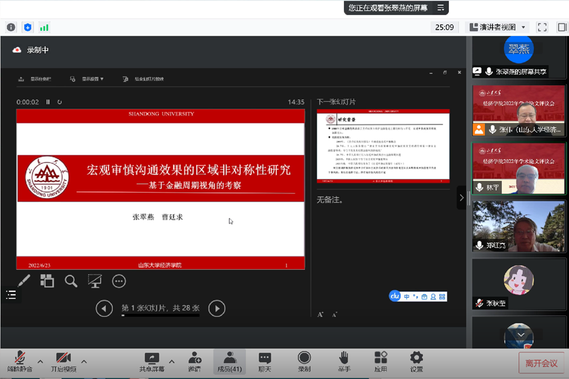This screenshot has width=569, height=379.
Task: Click the red 离开会议 button
Action: click(x=541, y=363)
